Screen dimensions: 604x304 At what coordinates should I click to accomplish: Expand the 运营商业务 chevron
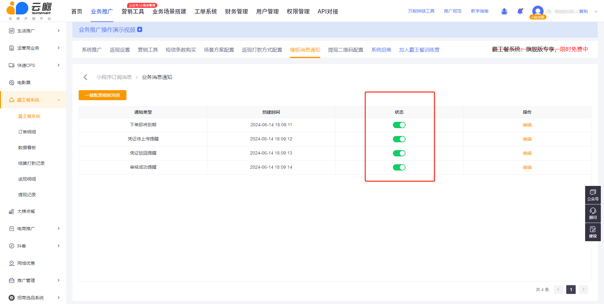(59, 48)
